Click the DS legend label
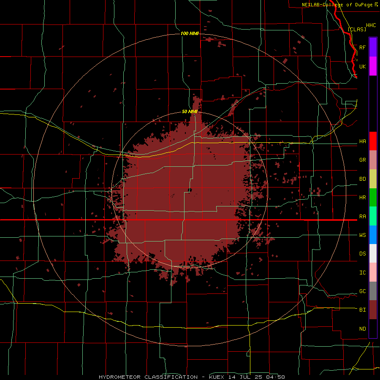Viewport: 380px width, 380px height. pyautogui.click(x=362, y=254)
